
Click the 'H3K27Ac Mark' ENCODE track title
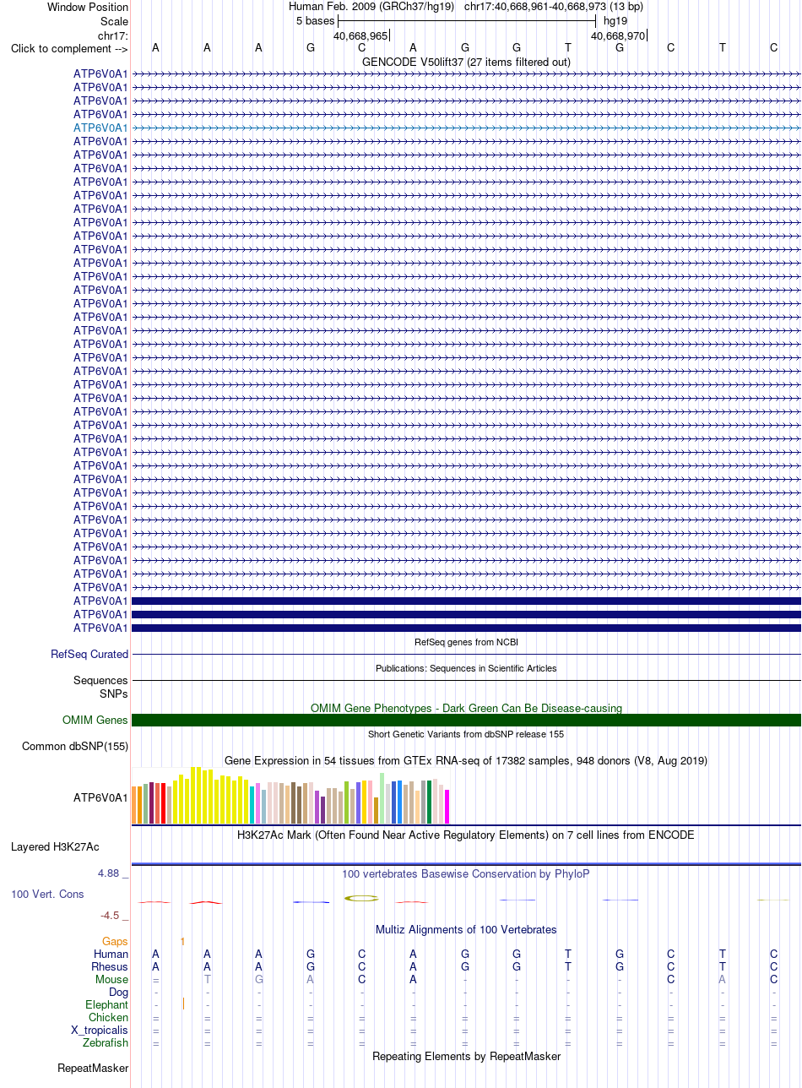(x=466, y=835)
